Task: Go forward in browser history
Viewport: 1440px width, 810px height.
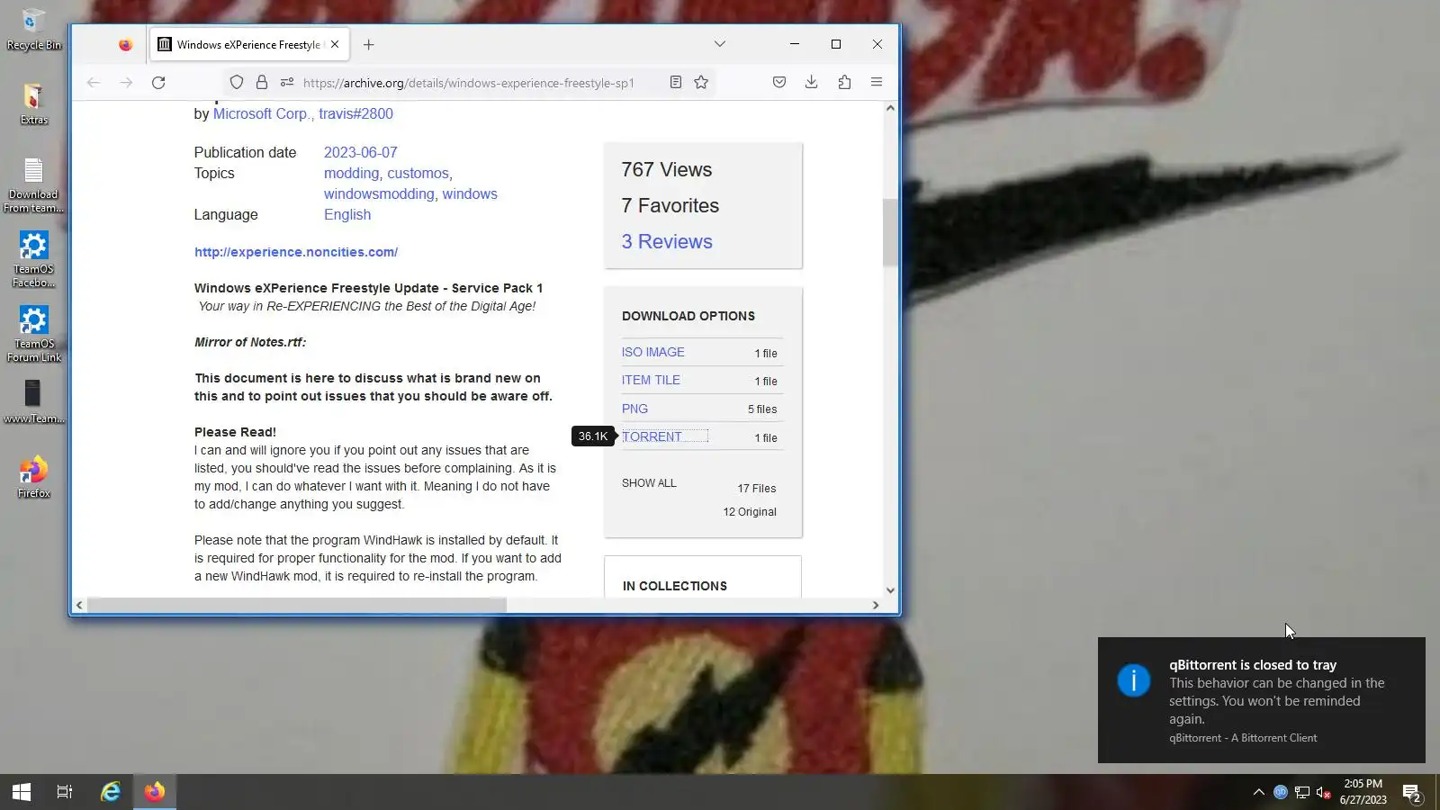Action: point(126,83)
